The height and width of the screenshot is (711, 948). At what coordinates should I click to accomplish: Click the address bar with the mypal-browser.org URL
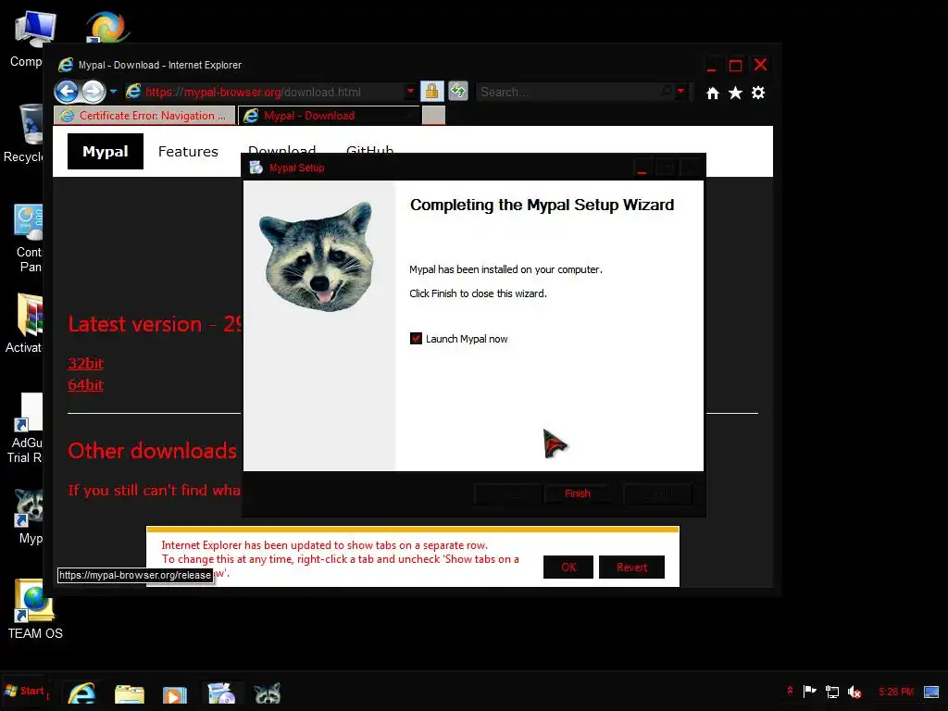pyautogui.click(x=265, y=92)
